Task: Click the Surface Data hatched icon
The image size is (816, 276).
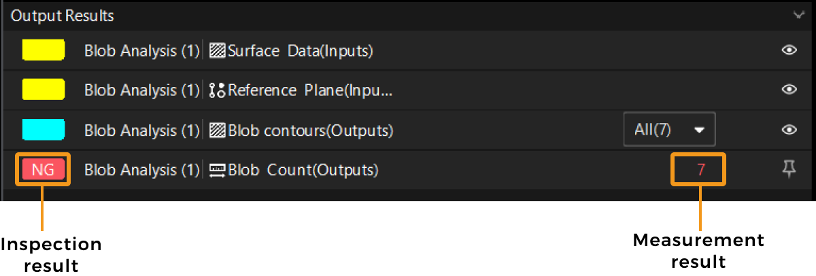Action: pos(218,50)
